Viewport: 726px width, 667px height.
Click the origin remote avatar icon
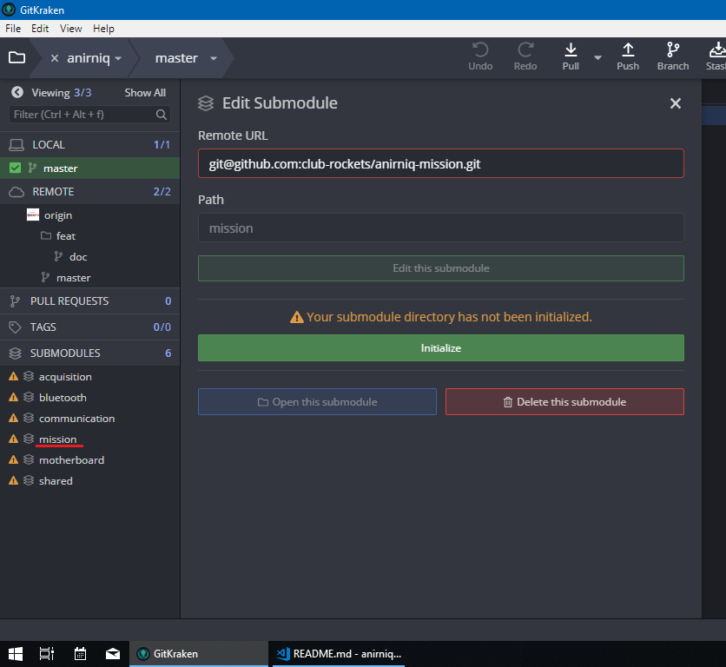click(x=33, y=215)
